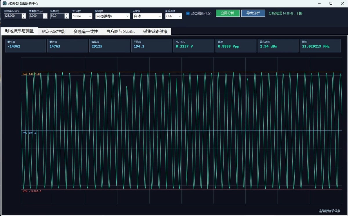
Task: Close the AD9653 数据分析中心 window
Action: point(342,3)
